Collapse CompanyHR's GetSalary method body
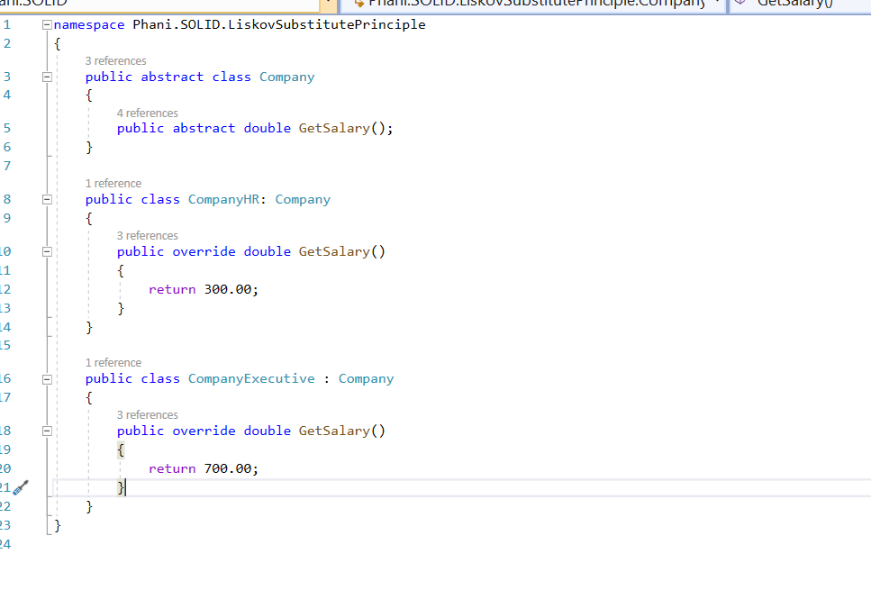871x599 pixels. (47, 251)
